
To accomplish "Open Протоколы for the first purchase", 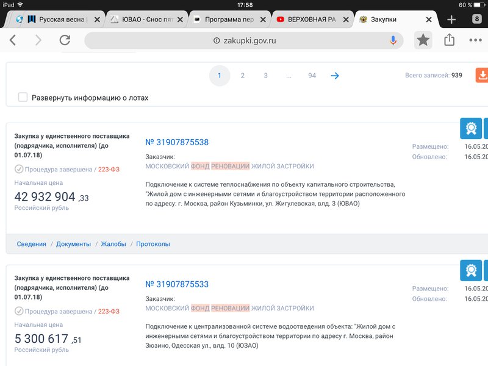I will [x=153, y=244].
